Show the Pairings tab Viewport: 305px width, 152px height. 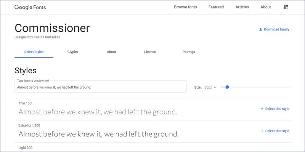click(188, 52)
